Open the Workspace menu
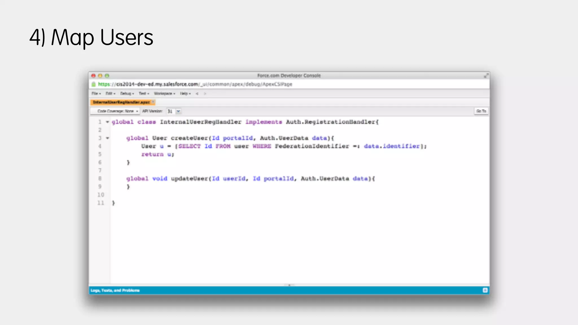 tap(165, 94)
